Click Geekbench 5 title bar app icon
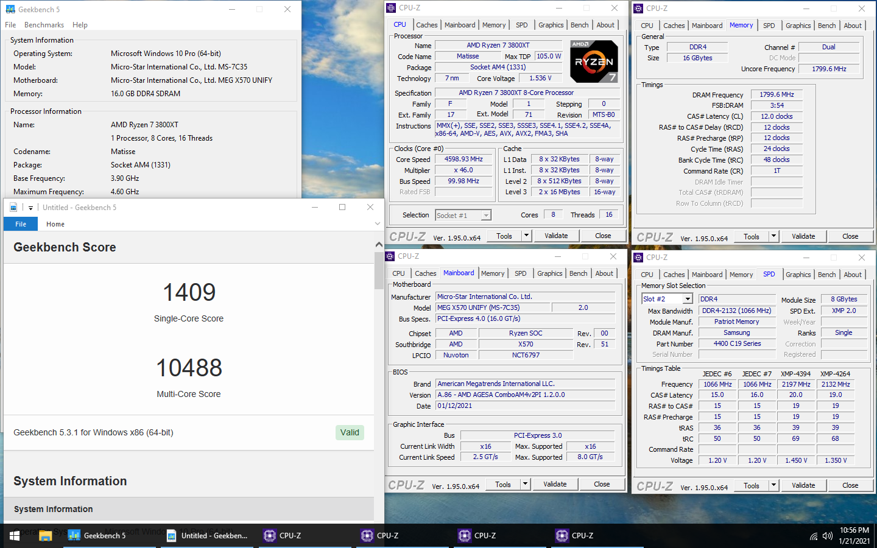This screenshot has width=877, height=548. click(x=10, y=9)
